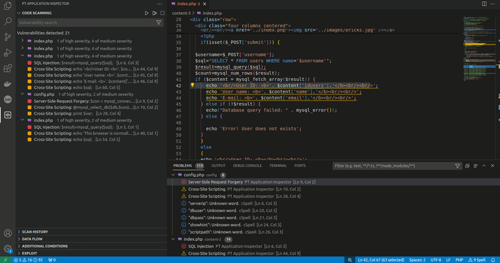Switch to the Debug Console tab
The image size is (500, 263).
247,166
